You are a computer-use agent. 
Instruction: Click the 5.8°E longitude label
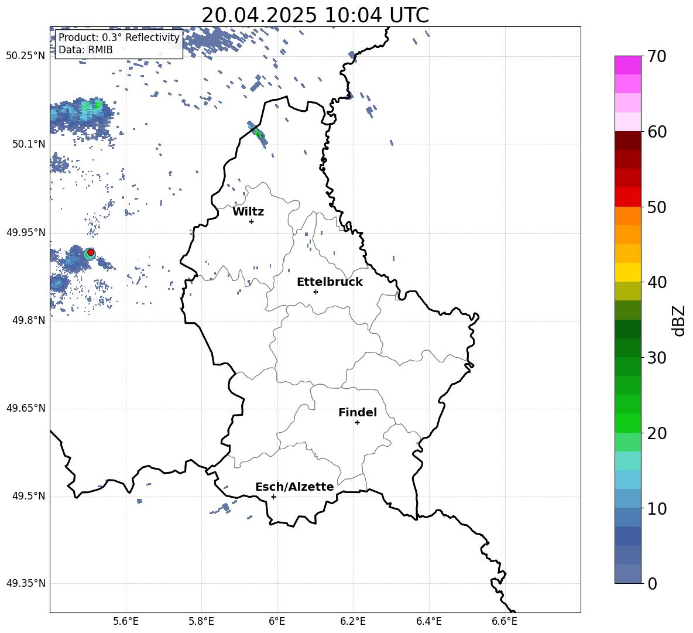[201, 621]
